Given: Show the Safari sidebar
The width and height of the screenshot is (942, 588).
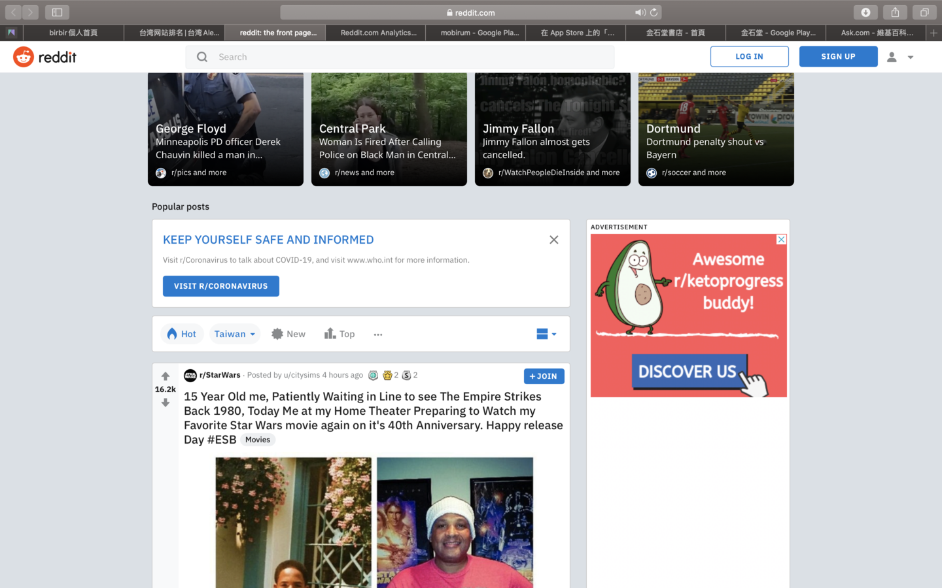Looking at the screenshot, I should (57, 12).
